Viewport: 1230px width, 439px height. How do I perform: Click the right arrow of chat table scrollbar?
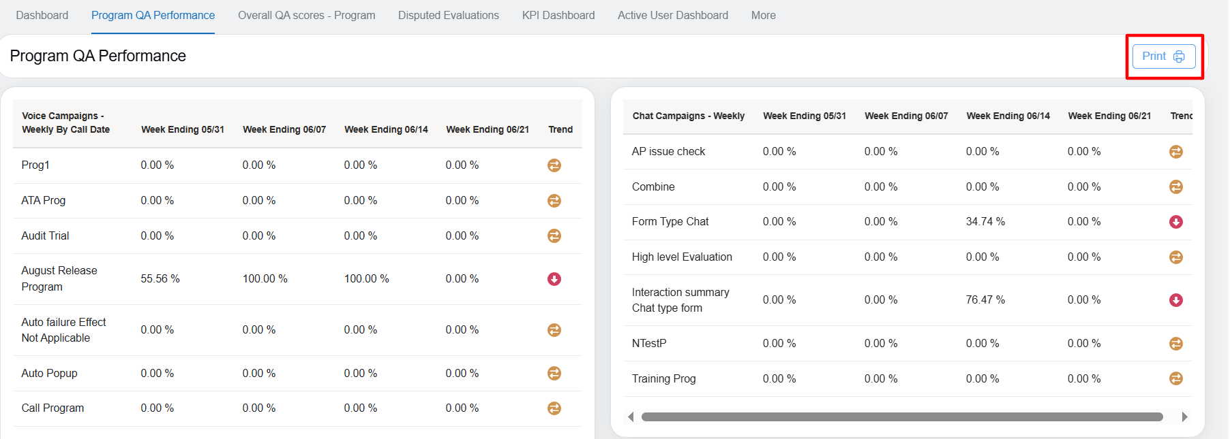pos(1184,417)
